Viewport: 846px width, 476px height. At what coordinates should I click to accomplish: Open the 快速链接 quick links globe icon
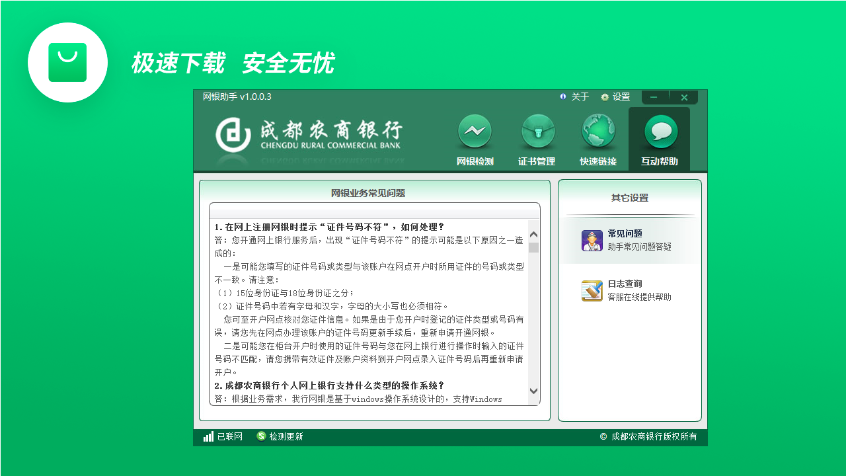[599, 131]
